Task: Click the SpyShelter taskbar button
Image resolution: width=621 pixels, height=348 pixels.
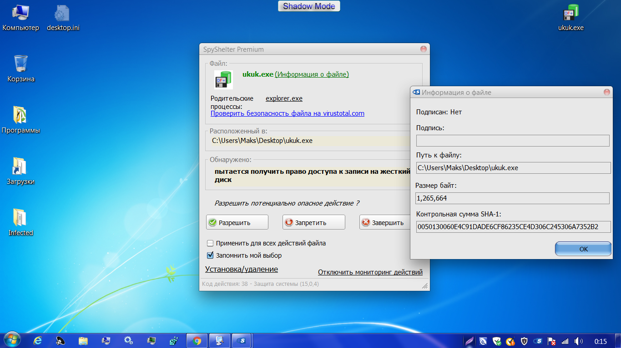Action: point(242,341)
